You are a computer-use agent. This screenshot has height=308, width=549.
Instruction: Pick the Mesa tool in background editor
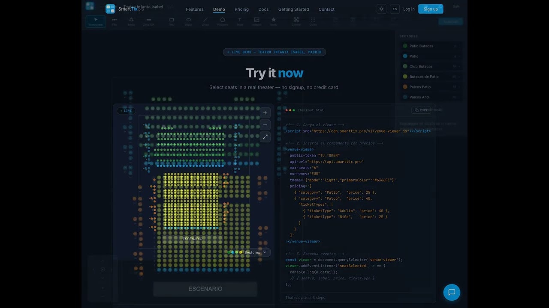point(131,21)
